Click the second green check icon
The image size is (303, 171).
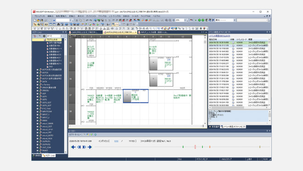[x=203, y=20]
